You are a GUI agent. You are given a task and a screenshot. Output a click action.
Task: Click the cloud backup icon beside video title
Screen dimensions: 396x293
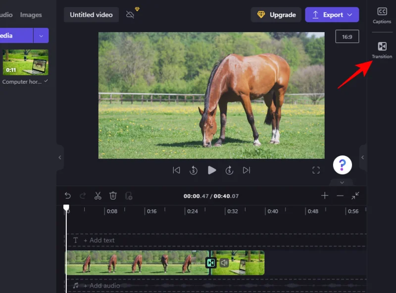130,14
